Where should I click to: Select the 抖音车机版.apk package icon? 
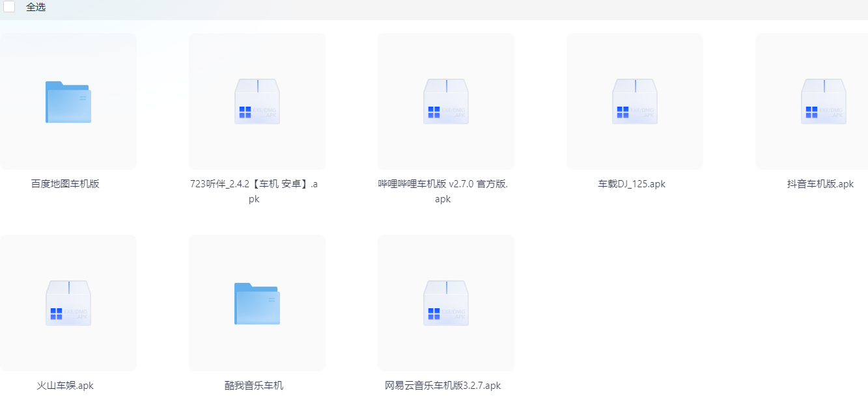pos(824,101)
